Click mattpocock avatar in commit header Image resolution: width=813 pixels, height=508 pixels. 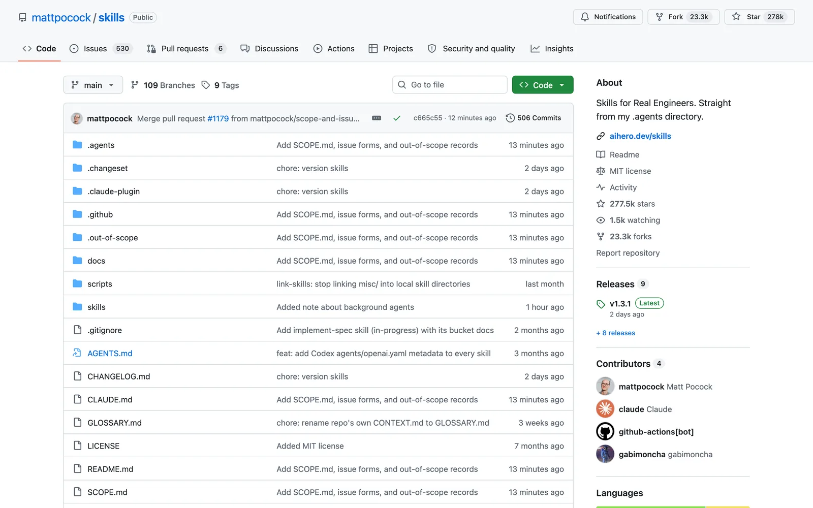77,118
